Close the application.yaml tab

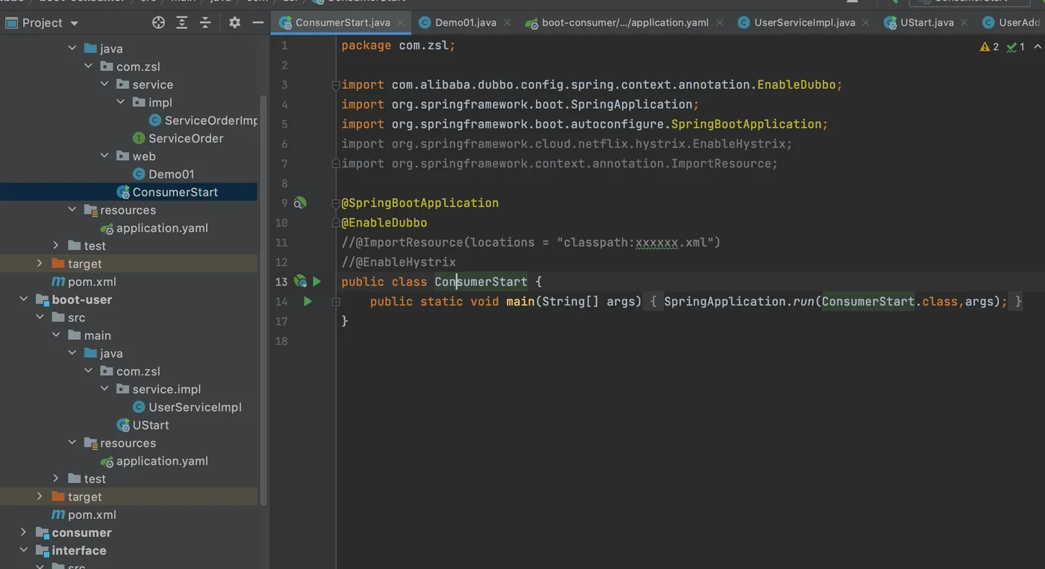(x=720, y=22)
